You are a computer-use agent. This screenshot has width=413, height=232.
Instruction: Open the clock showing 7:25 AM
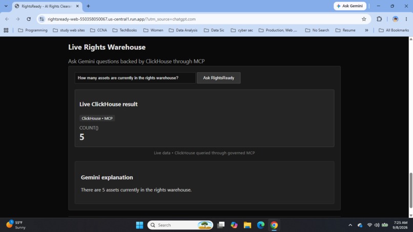point(400,225)
